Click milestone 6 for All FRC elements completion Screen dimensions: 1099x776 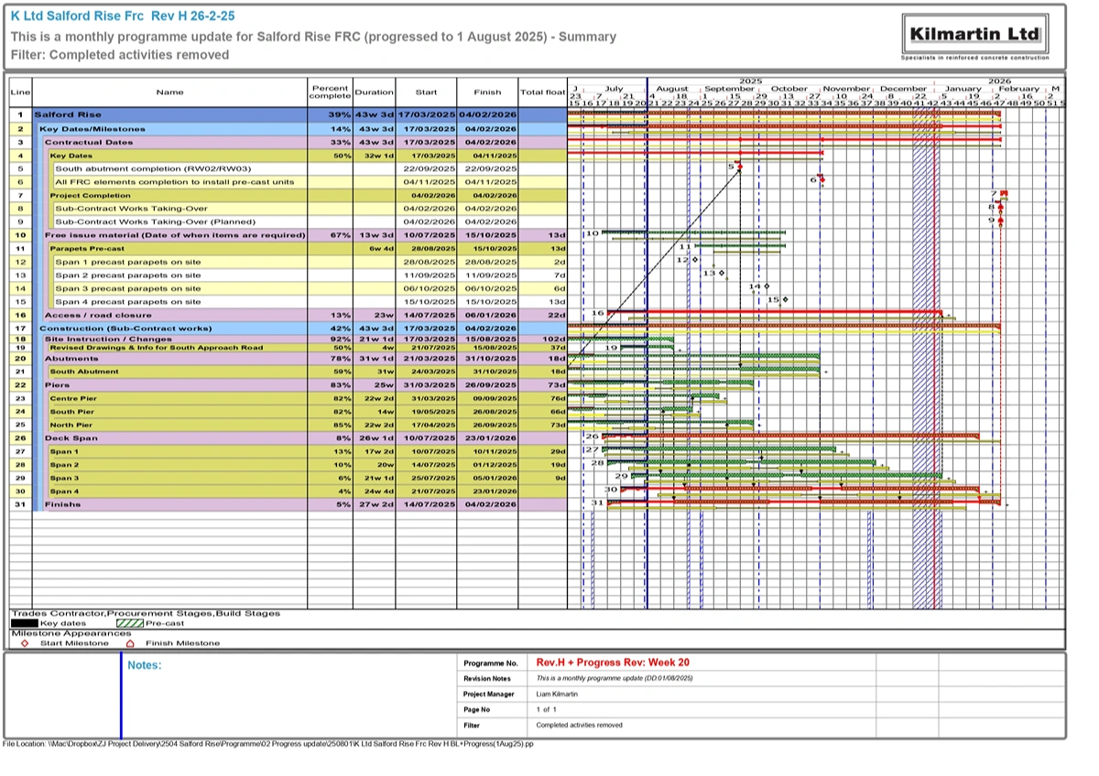click(x=821, y=180)
